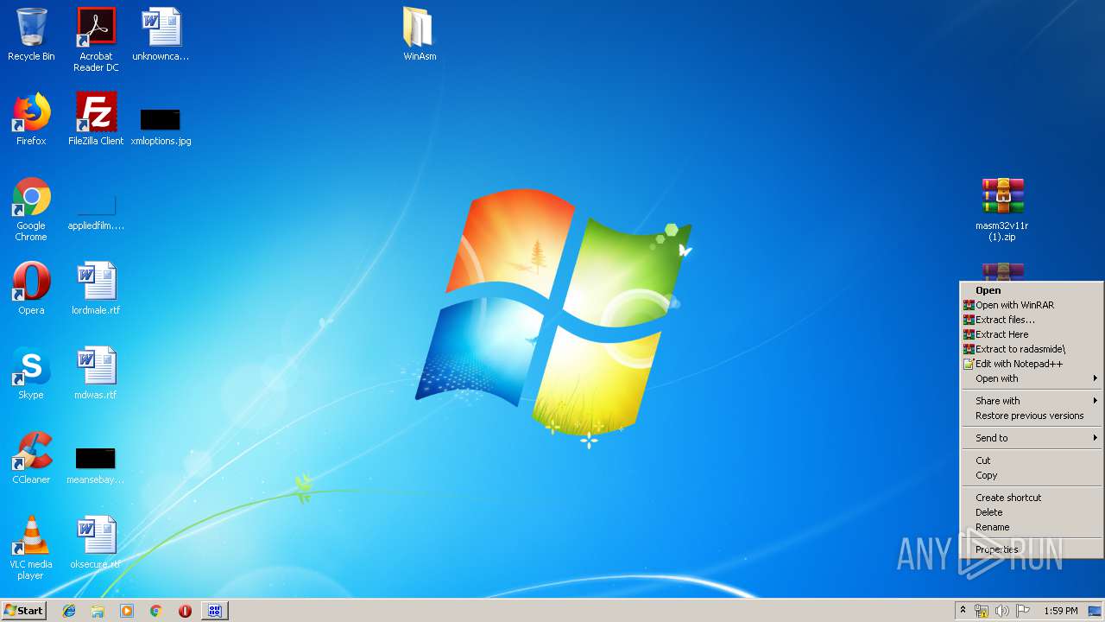Expand the Open with submenu
Viewport: 1105px width, 622px height.
1032,378
